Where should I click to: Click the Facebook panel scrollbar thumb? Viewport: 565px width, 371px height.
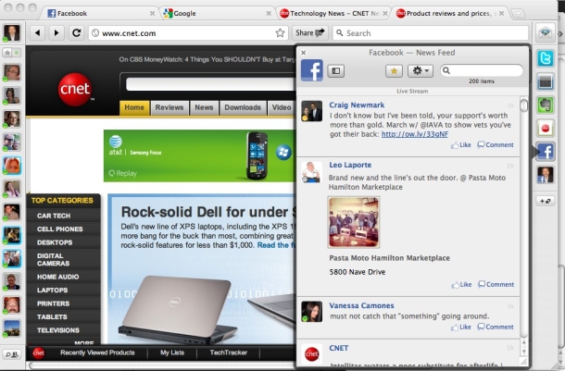coord(524,105)
